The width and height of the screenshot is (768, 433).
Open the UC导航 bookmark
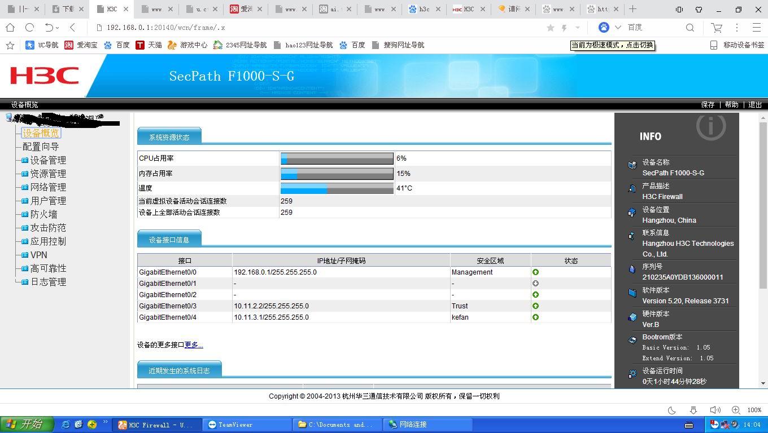tap(42, 45)
